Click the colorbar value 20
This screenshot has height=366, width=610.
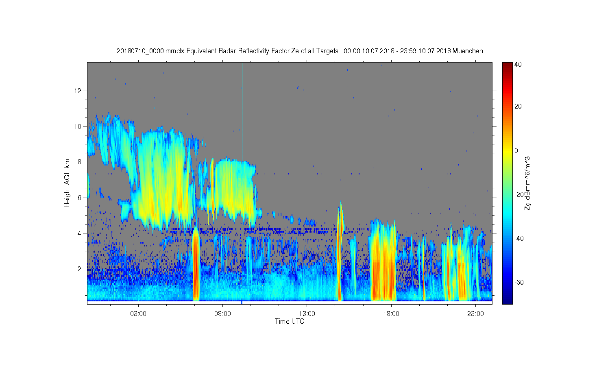point(518,107)
